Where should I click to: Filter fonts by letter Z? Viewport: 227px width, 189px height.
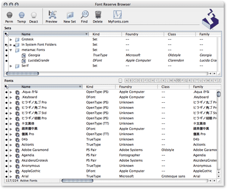(219, 81)
